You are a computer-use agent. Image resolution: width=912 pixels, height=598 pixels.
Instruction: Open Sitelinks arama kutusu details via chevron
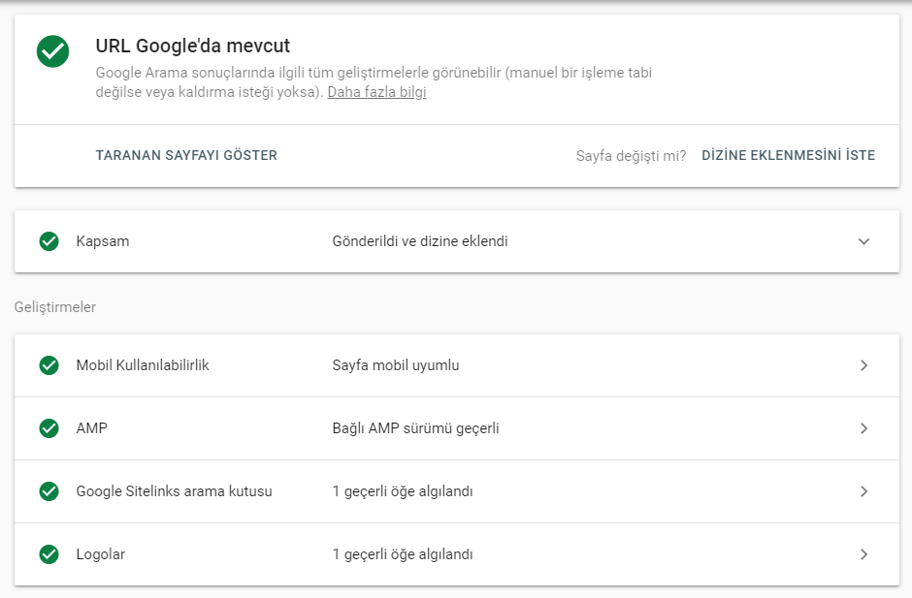(x=863, y=491)
